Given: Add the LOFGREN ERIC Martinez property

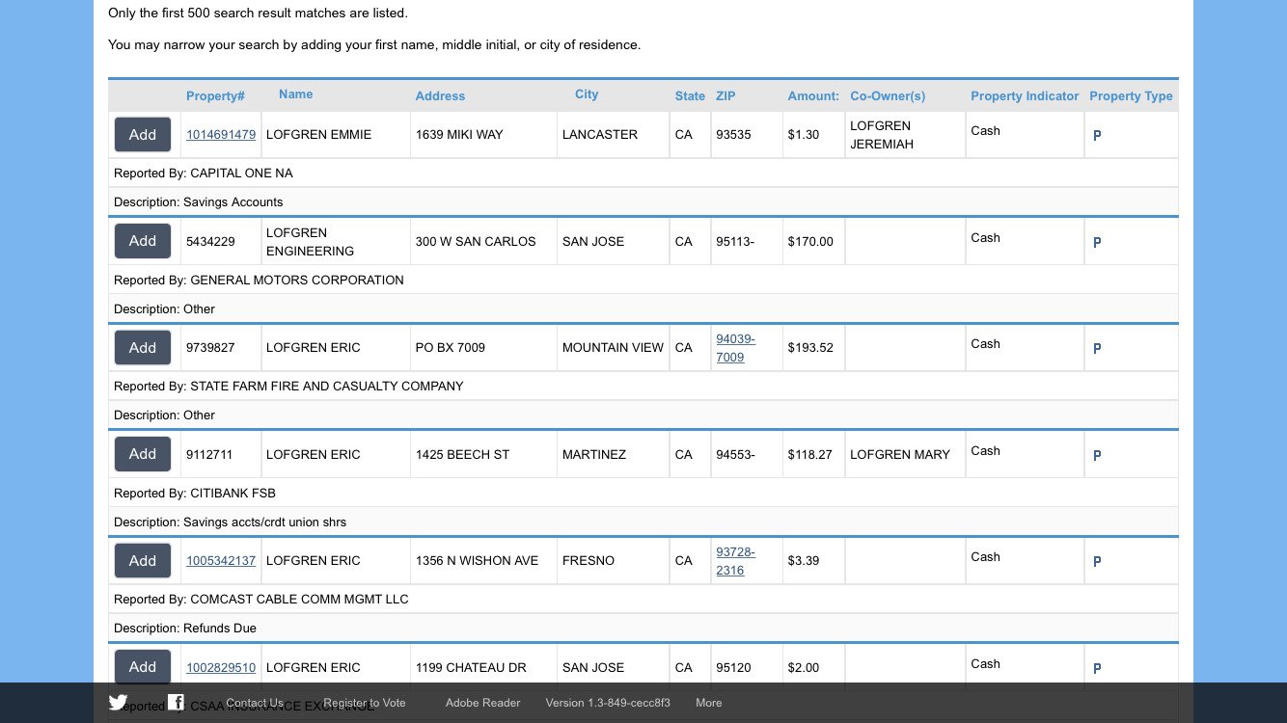Looking at the screenshot, I should point(143,454).
